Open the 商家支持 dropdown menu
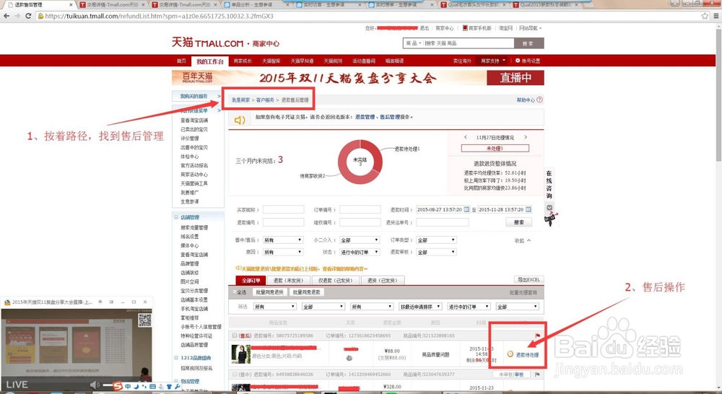The image size is (722, 394). (x=492, y=61)
